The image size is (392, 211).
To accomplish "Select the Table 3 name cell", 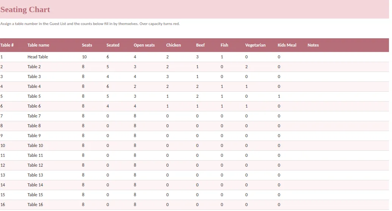I will click(34, 77).
